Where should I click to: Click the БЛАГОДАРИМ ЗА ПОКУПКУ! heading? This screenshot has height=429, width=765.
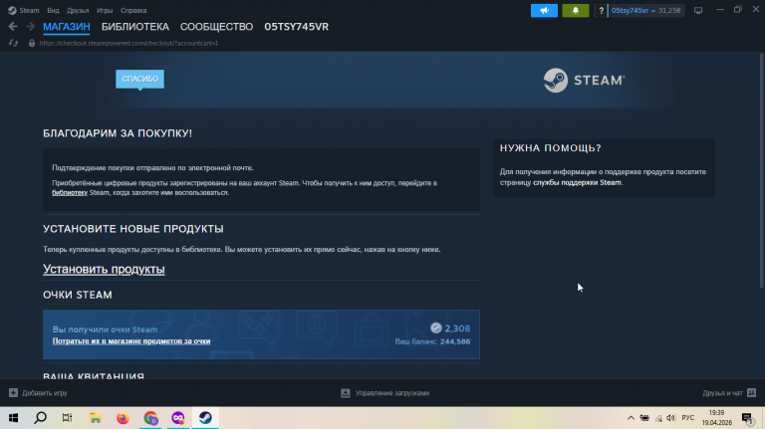118,133
